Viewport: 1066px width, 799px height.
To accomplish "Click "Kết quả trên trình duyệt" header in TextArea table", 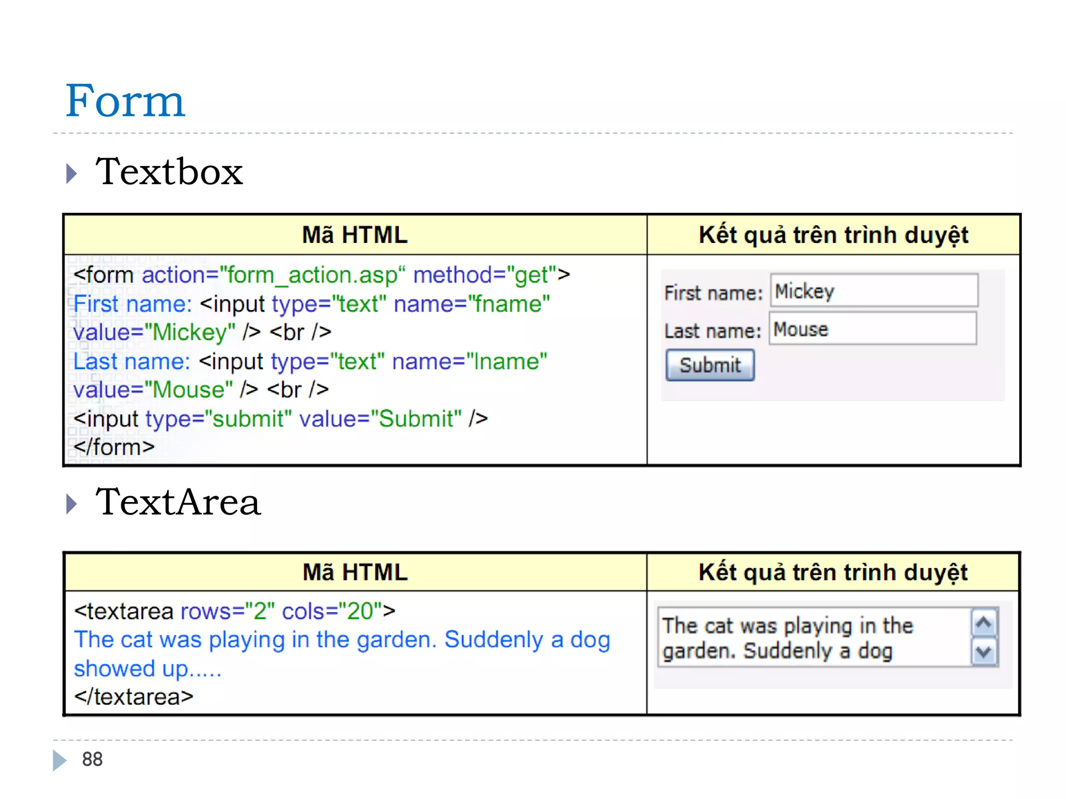I will pyautogui.click(x=833, y=573).
